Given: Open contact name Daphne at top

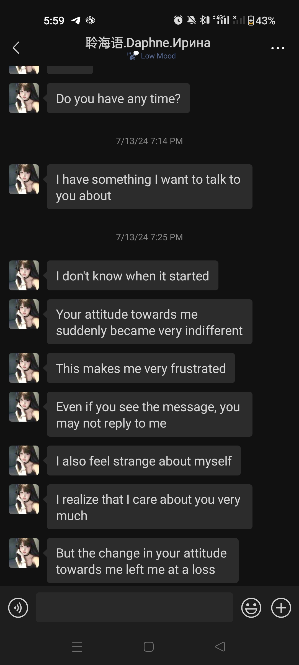Looking at the screenshot, I should 148,43.
